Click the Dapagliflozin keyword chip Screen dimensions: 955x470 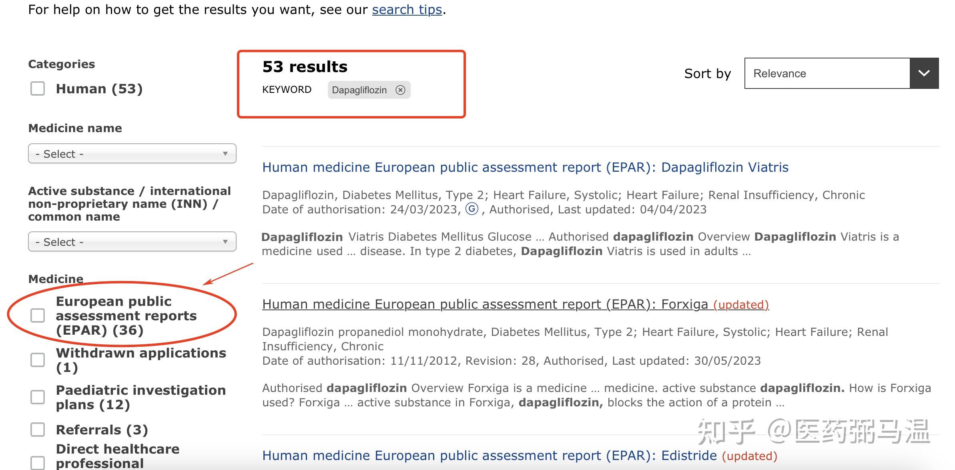coord(359,90)
